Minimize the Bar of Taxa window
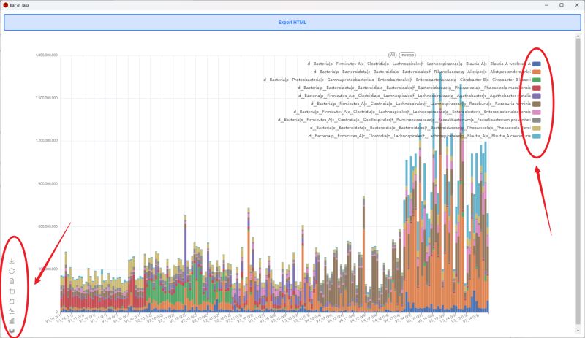Viewport: 585px width, 338px height. coord(546,5)
